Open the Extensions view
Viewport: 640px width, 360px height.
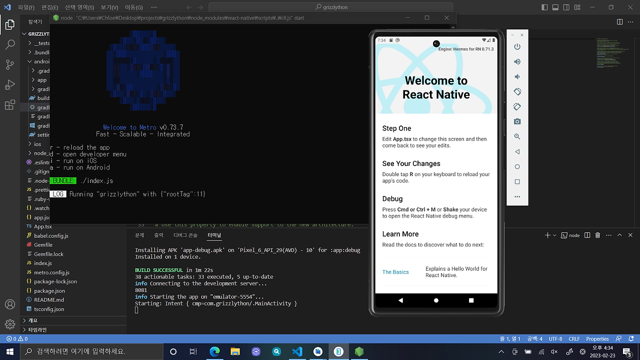[9, 105]
